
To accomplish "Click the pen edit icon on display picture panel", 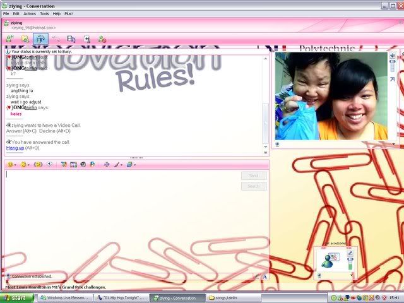I will tap(350, 253).
